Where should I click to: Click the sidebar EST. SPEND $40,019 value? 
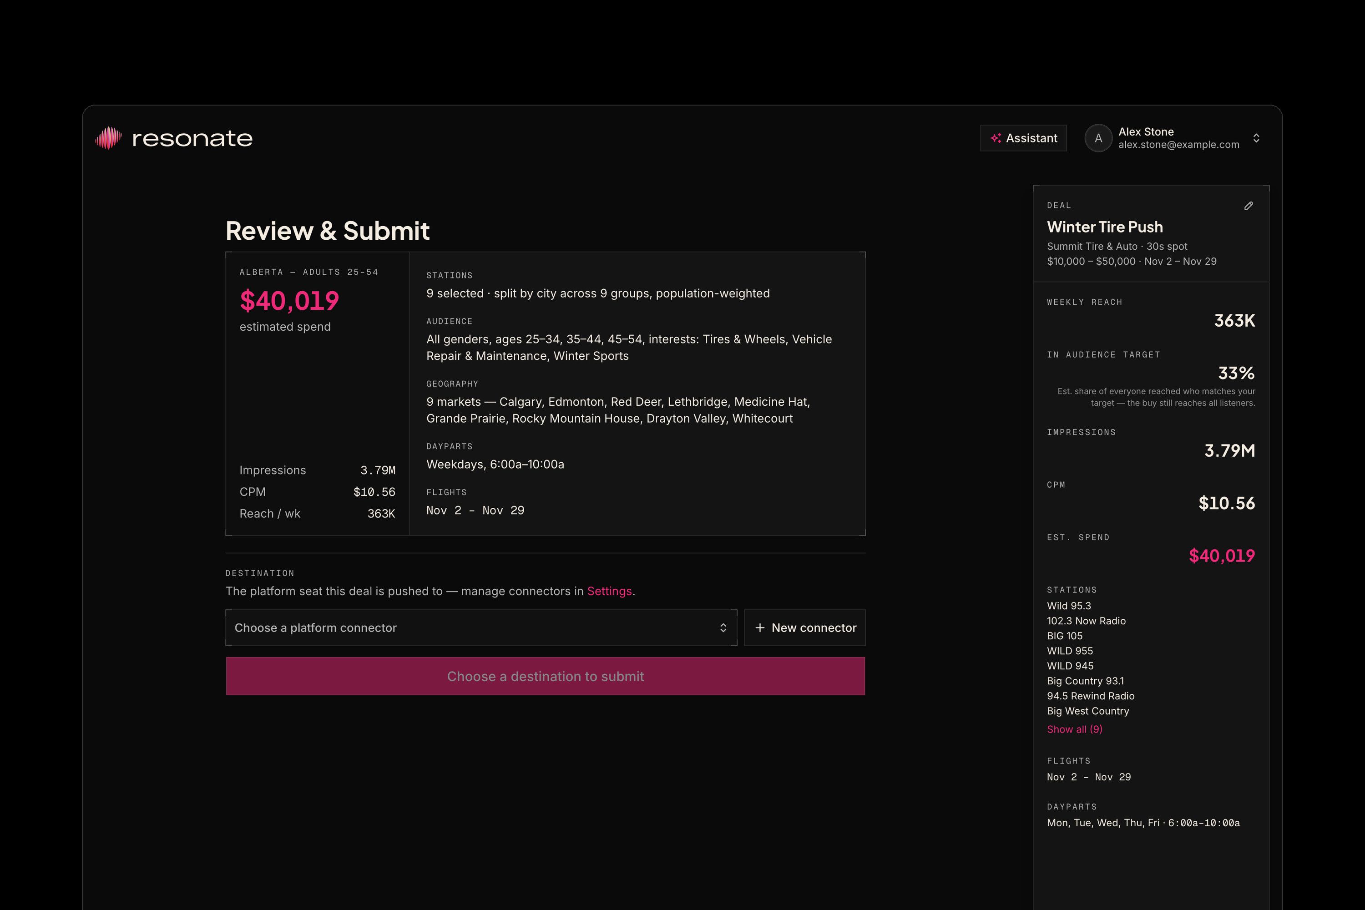click(1222, 556)
